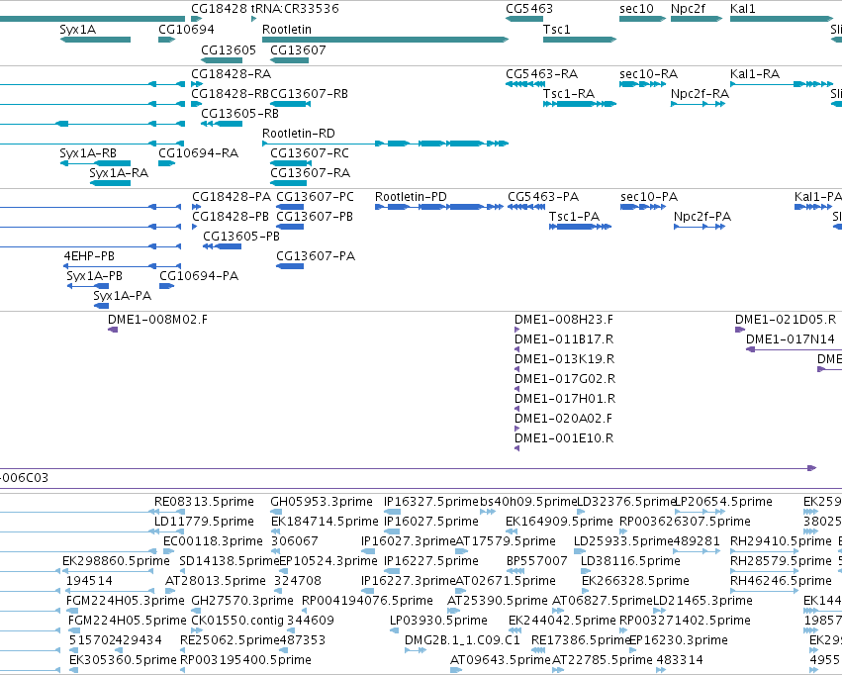
Task: Click BAC end DME1-017H01.R
Action: 565,399
